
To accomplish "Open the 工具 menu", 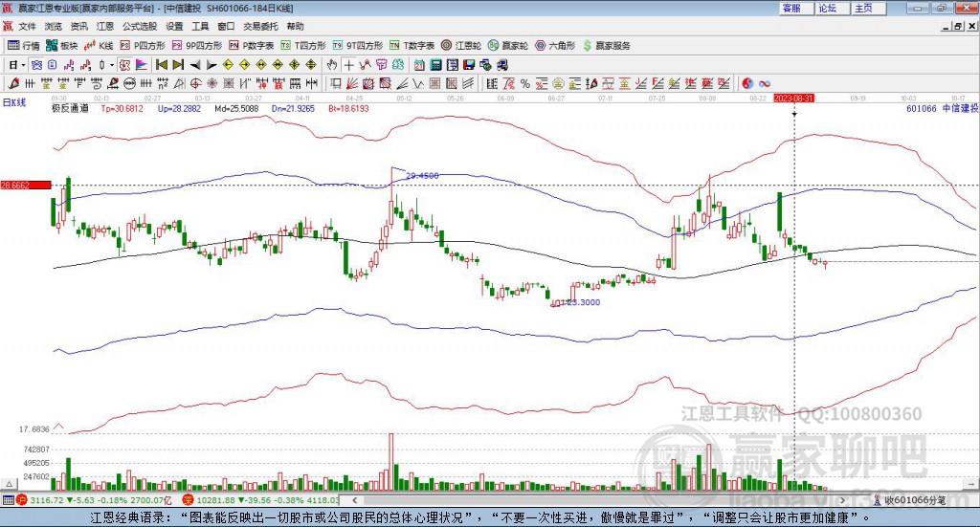I will coord(200,26).
